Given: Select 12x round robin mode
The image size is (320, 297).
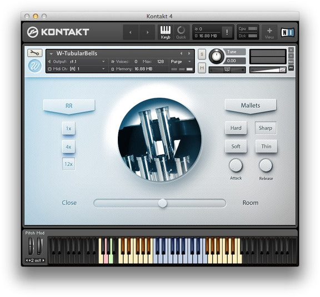Looking at the screenshot, I should click(x=68, y=164).
